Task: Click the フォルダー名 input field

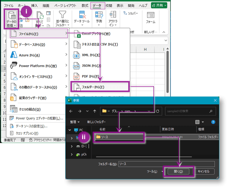Action: click(166, 164)
